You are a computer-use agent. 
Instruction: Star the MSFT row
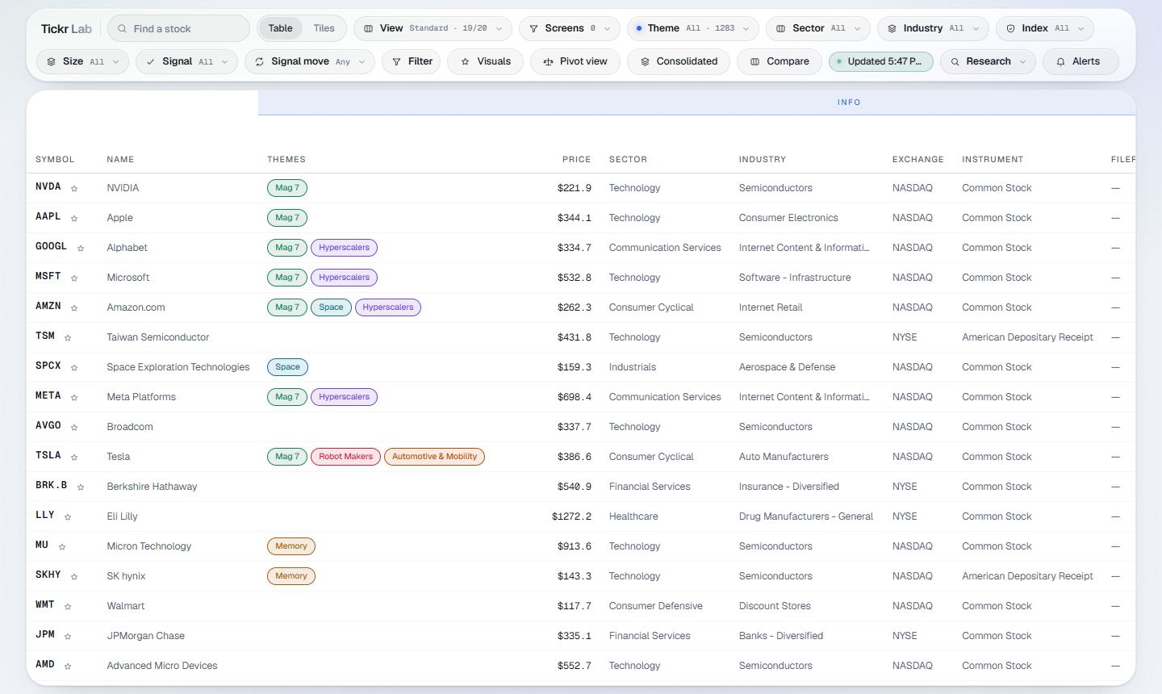coord(74,278)
